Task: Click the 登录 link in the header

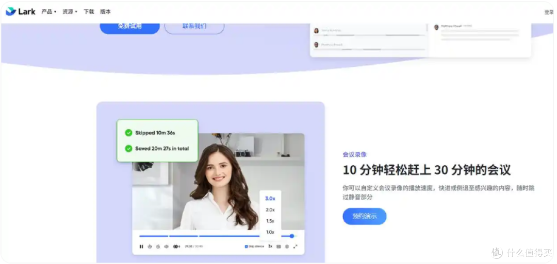Action: 549,12
